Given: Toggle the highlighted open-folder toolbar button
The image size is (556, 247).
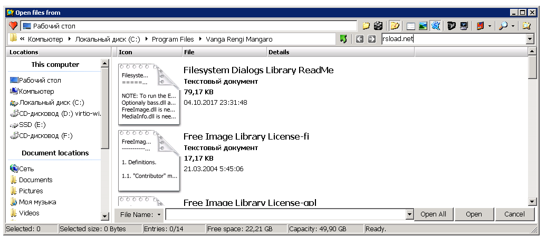Looking at the screenshot, I should coord(394,26).
